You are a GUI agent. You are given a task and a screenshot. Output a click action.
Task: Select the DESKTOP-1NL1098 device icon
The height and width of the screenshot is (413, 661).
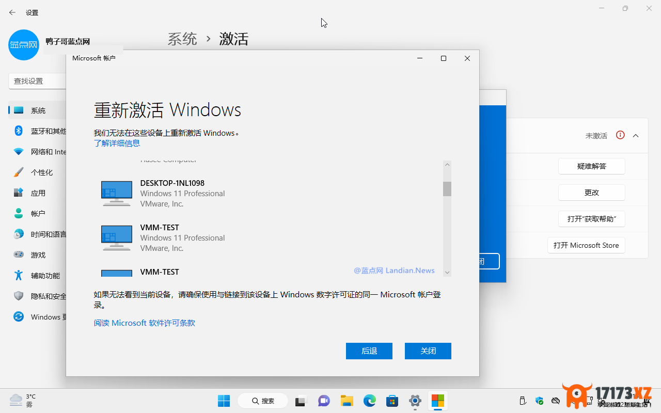[117, 194]
